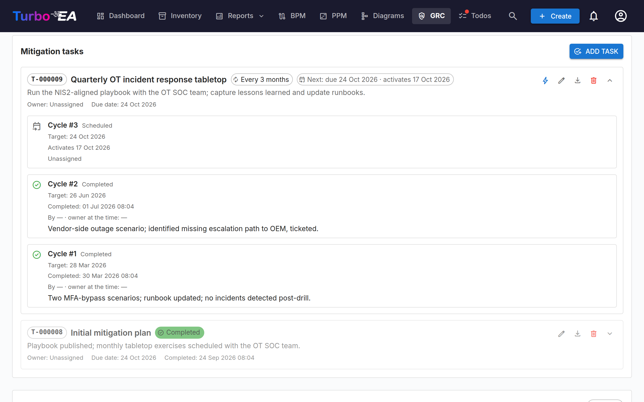Select the GRC navigation item
The width and height of the screenshot is (644, 402).
[x=431, y=16]
